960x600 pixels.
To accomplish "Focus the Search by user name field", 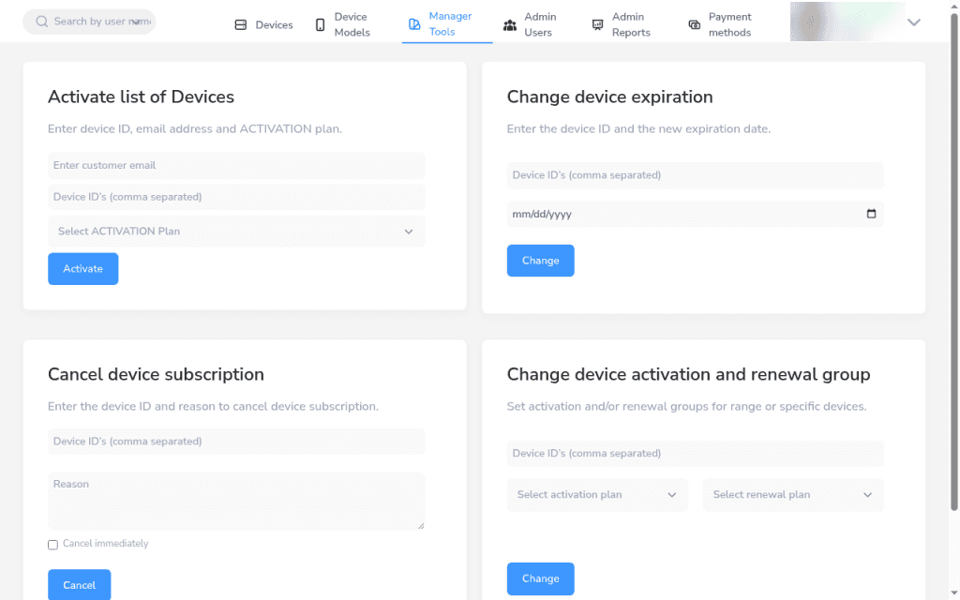I will coord(89,22).
